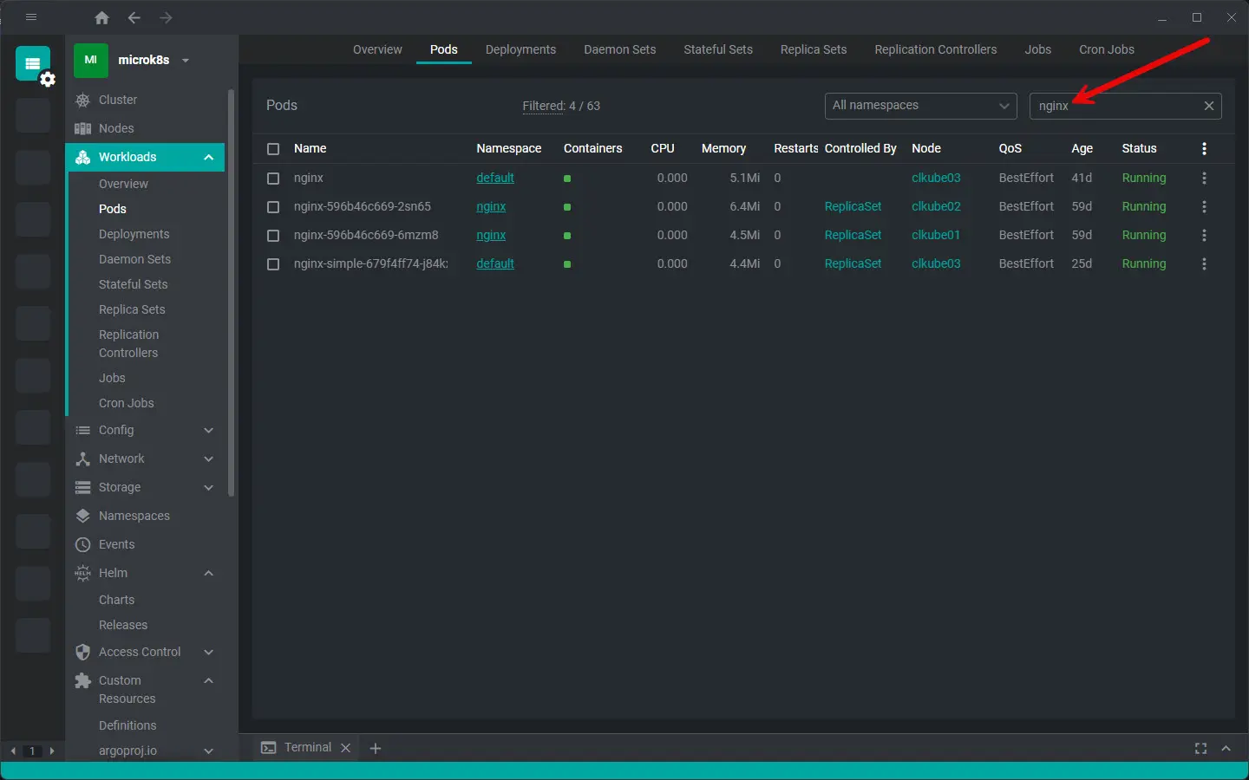The width and height of the screenshot is (1249, 780).
Task: Open Releases under Helm in sidebar
Action: tap(123, 625)
